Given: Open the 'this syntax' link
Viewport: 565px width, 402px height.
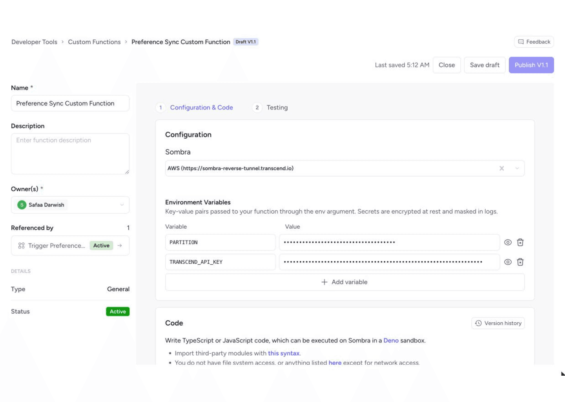Looking at the screenshot, I should pos(284,353).
